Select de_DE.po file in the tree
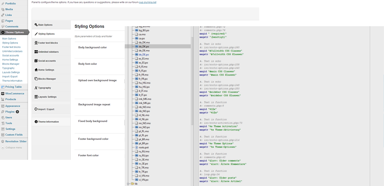This screenshot has width=384, height=186. pos(144,55)
